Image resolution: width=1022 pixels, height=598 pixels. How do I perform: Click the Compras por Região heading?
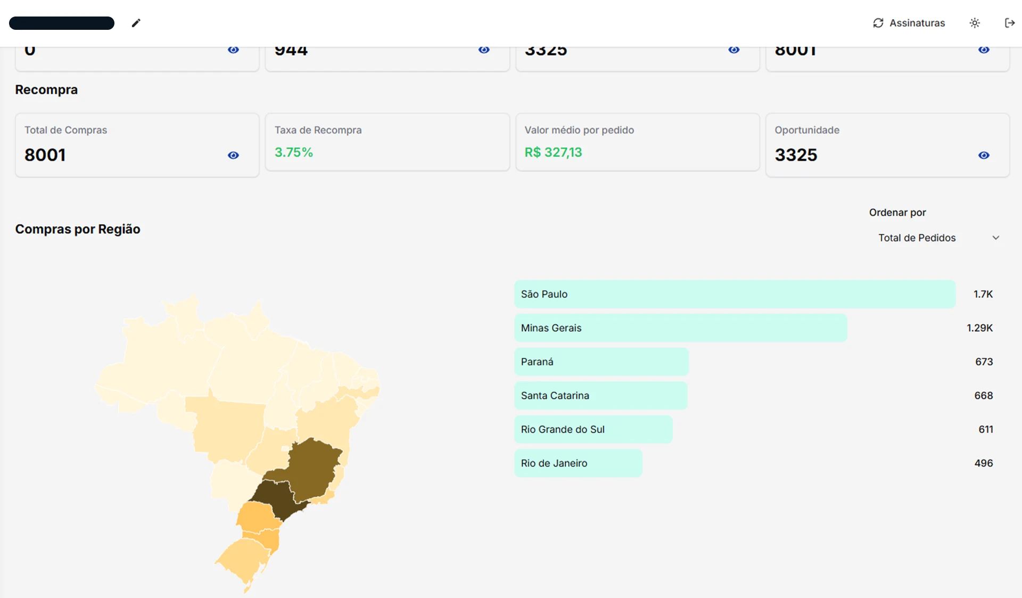pyautogui.click(x=78, y=229)
